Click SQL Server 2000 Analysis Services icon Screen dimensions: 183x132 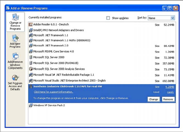(31, 69)
